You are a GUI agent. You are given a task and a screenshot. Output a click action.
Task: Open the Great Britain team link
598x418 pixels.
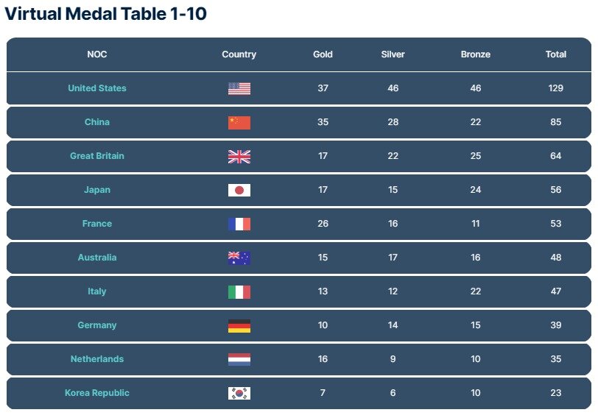[x=97, y=156]
